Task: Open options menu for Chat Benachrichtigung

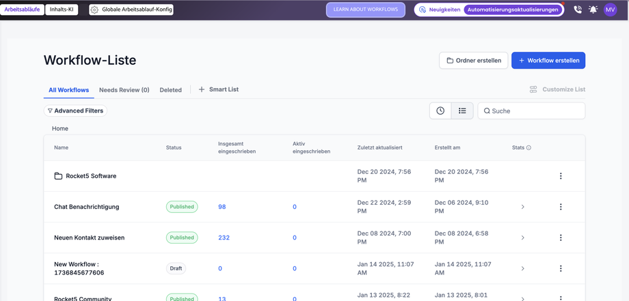Action: click(x=561, y=207)
